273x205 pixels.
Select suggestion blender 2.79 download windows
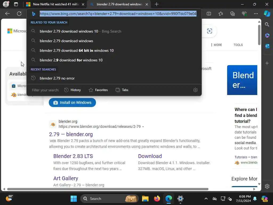pos(114,41)
